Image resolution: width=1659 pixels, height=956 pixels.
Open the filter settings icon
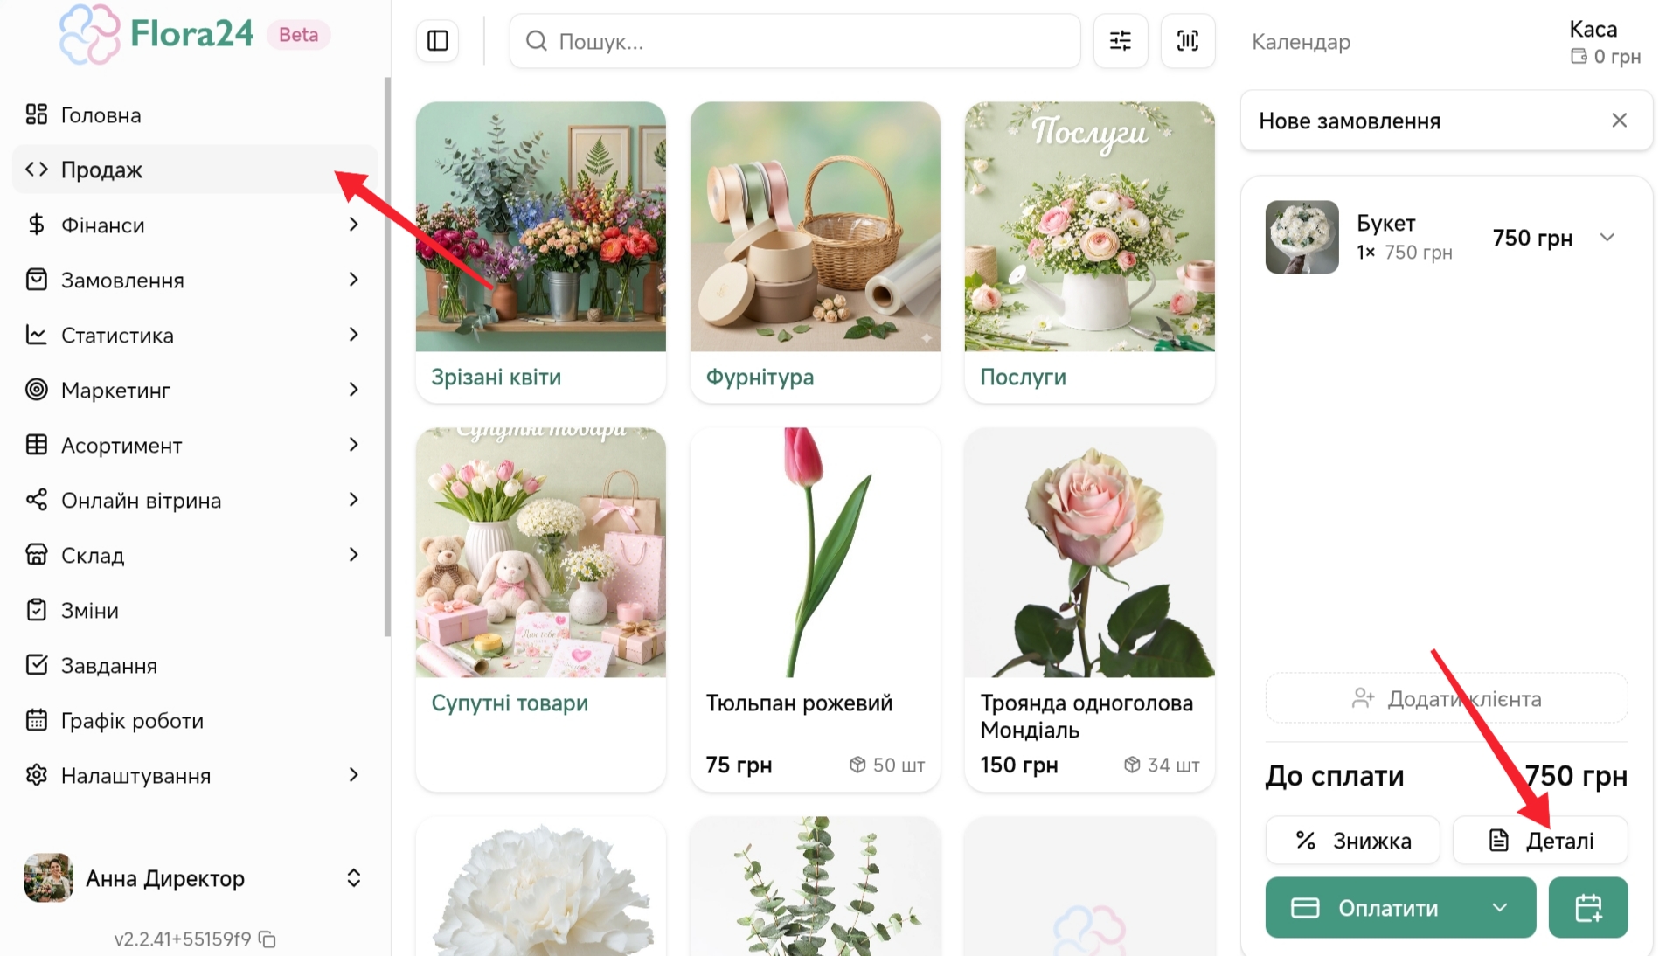[x=1120, y=41]
